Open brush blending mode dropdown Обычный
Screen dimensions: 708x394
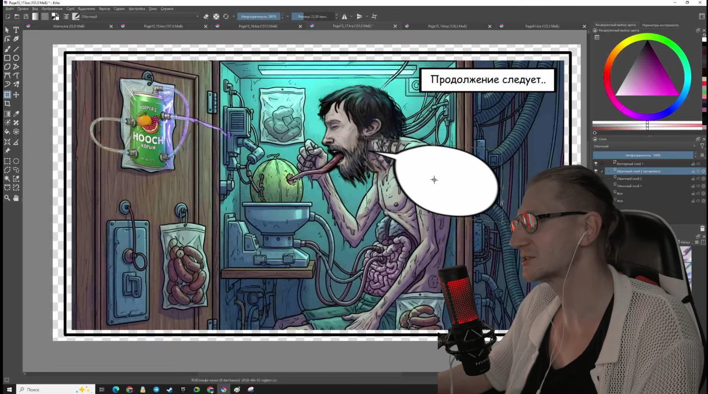[x=140, y=16]
